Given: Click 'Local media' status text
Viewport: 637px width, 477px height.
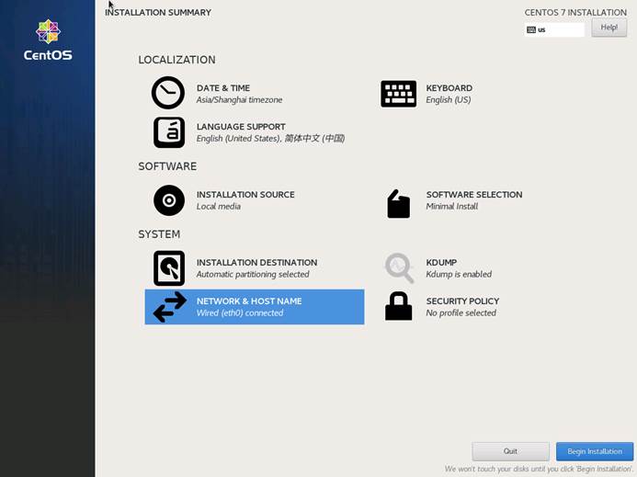Looking at the screenshot, I should click(219, 207).
